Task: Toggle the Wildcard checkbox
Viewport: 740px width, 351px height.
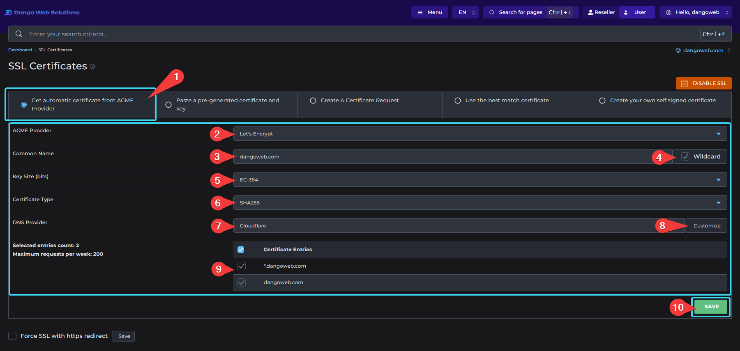Action: click(x=685, y=156)
